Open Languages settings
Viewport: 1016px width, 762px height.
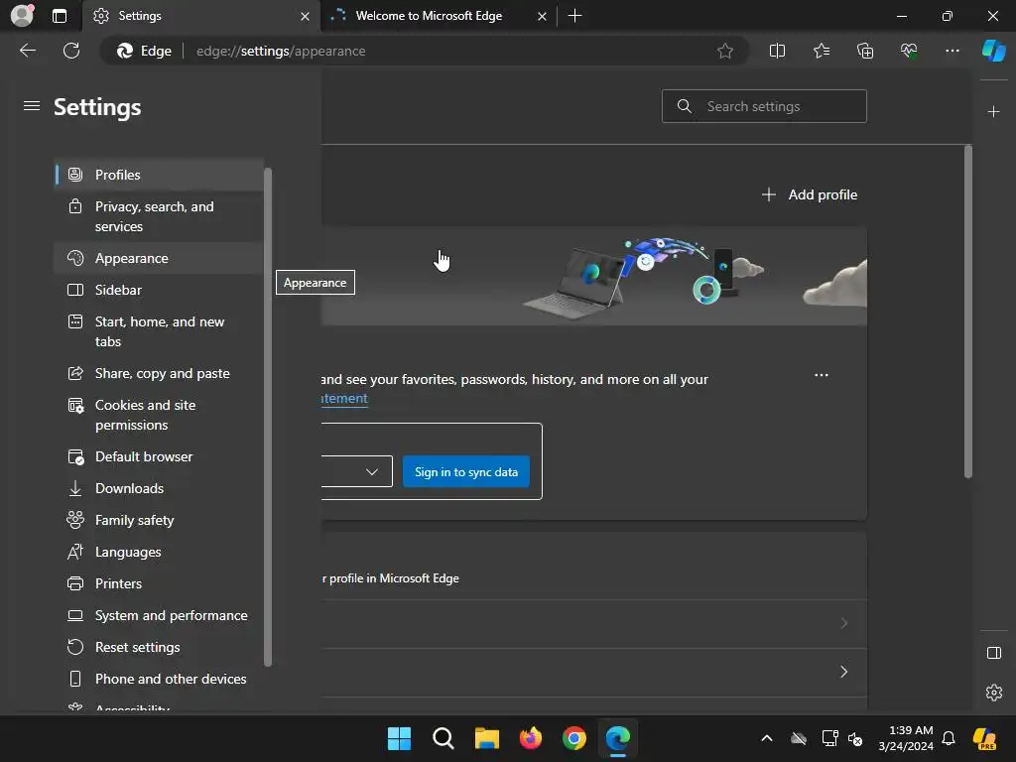click(159, 552)
